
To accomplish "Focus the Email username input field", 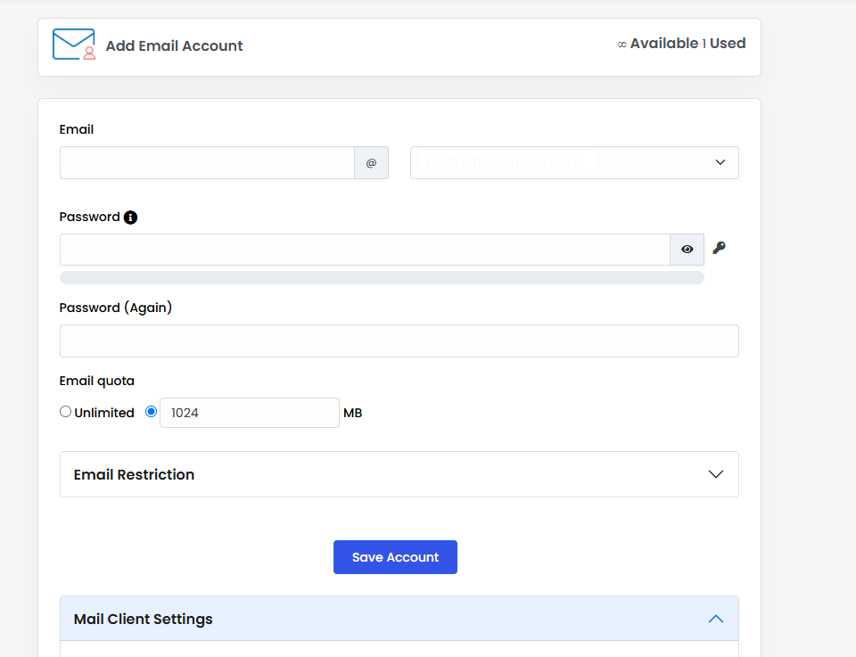I will [207, 163].
